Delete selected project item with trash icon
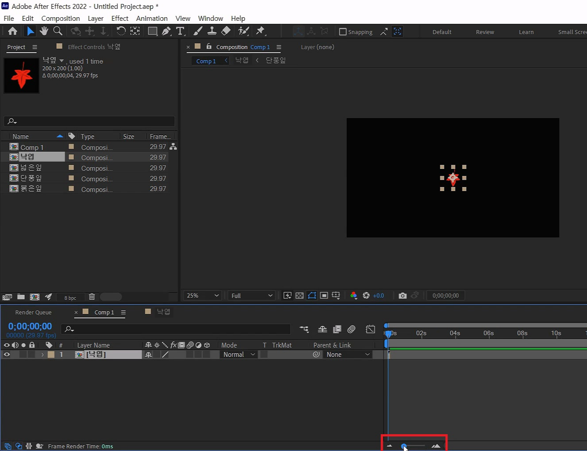The image size is (587, 451). coord(92,297)
